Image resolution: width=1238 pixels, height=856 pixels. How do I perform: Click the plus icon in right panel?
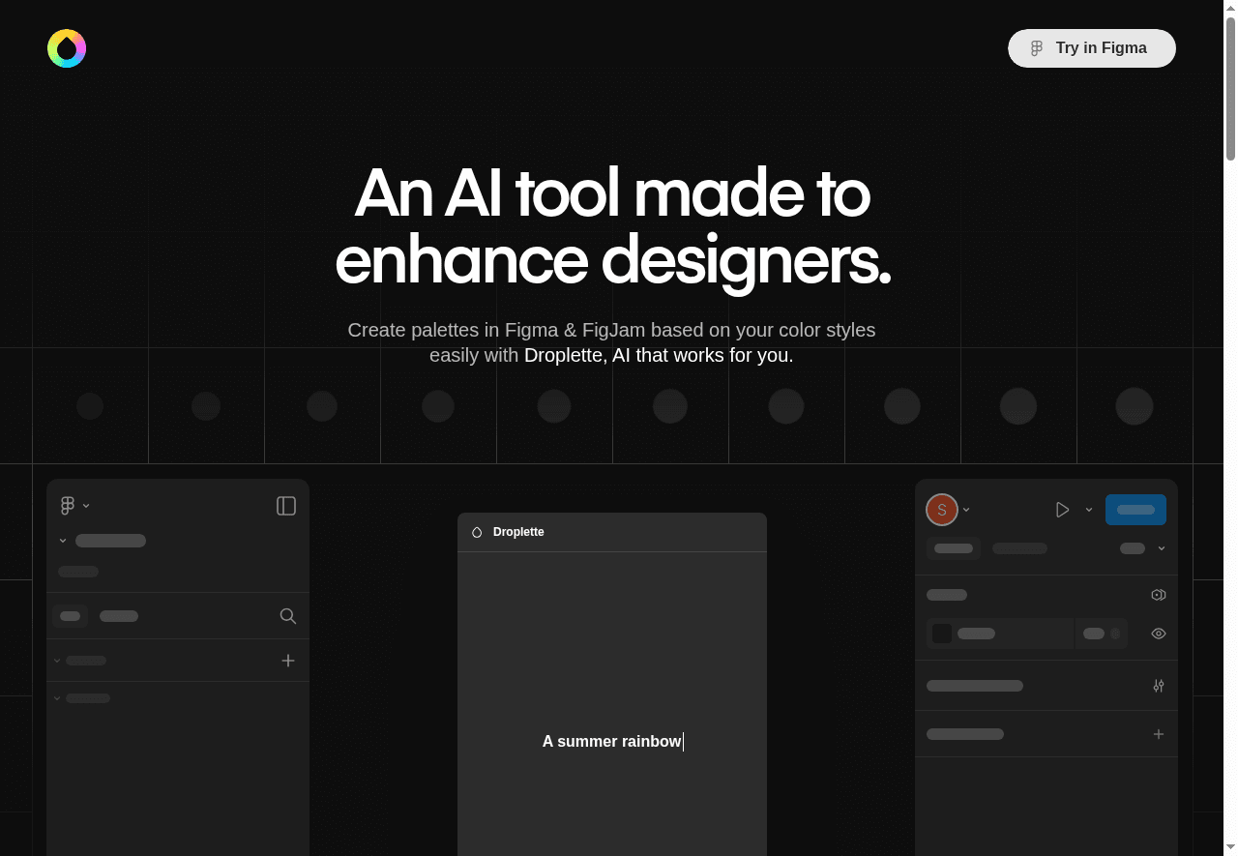click(1158, 734)
